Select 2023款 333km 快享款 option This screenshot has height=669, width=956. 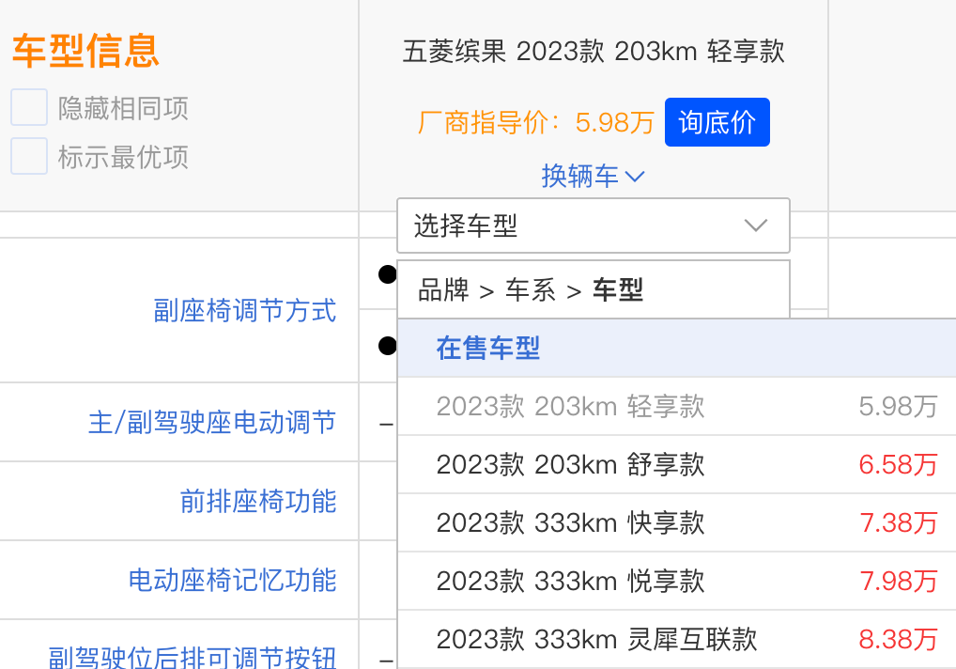677,522
